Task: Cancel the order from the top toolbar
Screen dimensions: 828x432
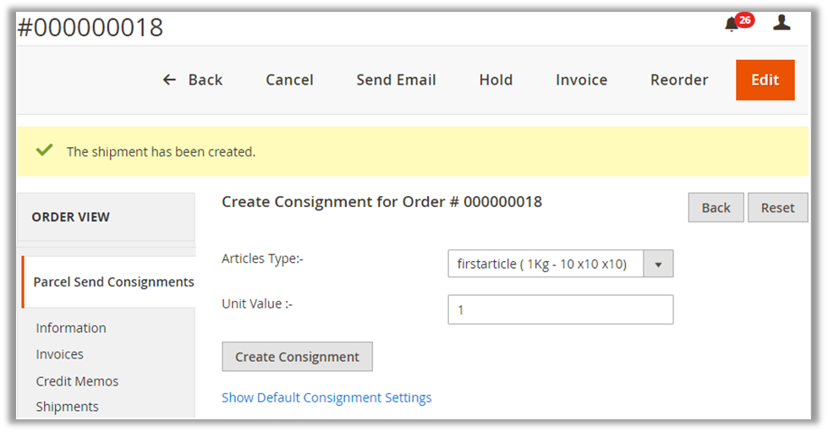Action: [289, 79]
